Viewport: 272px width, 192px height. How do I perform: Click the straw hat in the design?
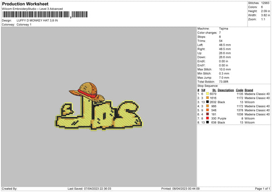click(87, 91)
